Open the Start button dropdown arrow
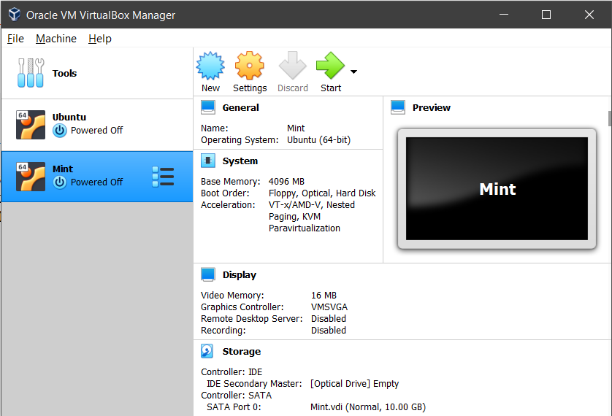The image size is (612, 416). 353,72
